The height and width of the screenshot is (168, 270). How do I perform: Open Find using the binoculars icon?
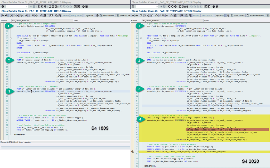(53, 7)
